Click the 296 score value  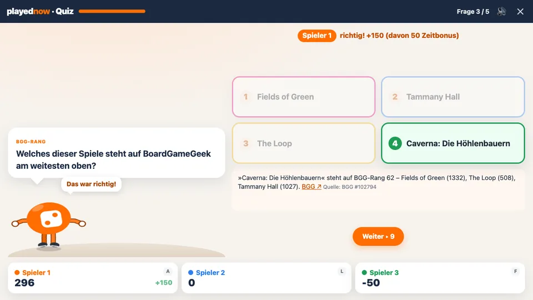tap(24, 283)
